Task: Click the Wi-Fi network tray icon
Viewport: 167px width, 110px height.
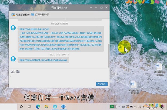Action: 140,106
